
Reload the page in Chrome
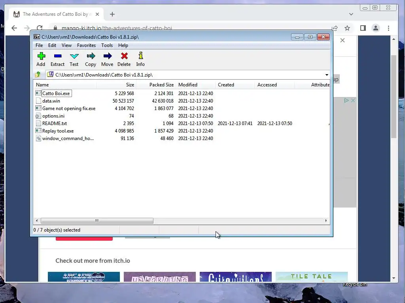[40, 28]
